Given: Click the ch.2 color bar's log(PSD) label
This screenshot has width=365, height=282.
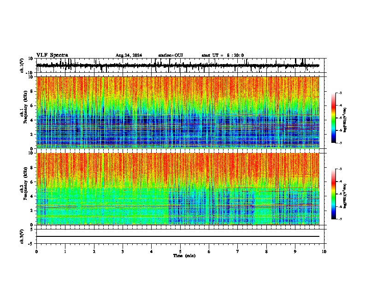Looking at the screenshot, I should 345,196.
